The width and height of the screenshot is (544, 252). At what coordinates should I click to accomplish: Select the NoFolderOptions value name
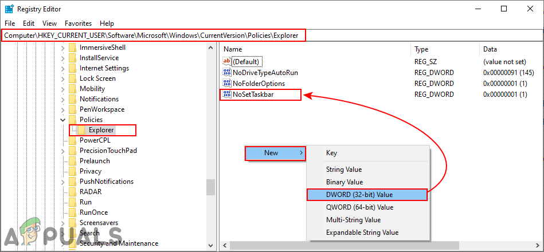coord(259,84)
